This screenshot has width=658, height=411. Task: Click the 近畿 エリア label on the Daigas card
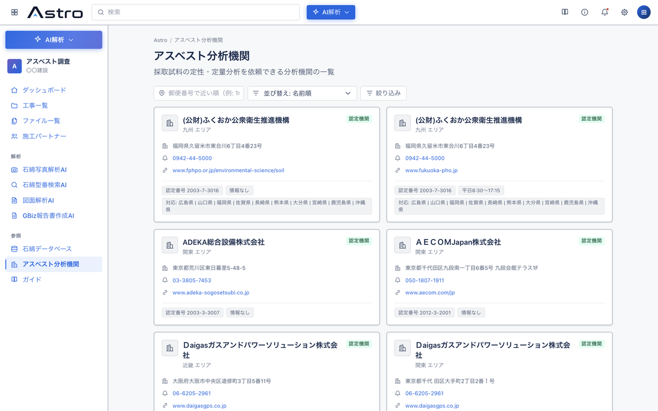tap(197, 365)
